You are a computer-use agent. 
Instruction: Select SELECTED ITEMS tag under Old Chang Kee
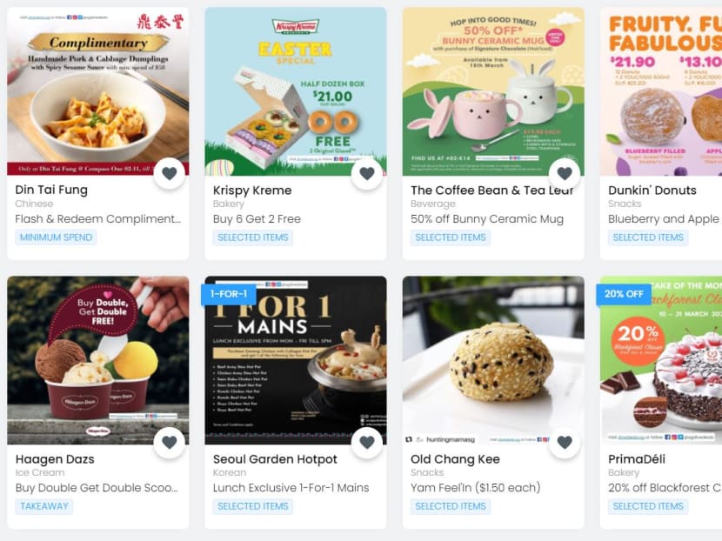(x=451, y=506)
